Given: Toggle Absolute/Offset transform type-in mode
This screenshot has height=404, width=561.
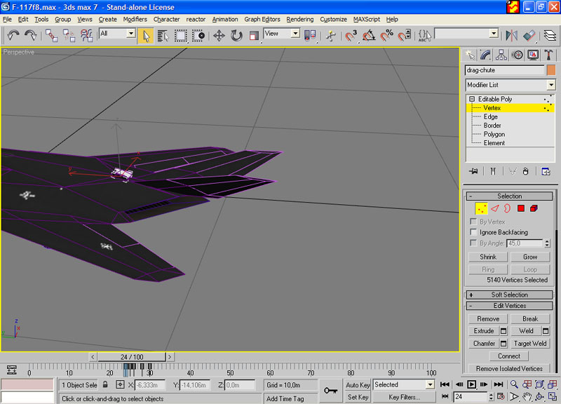Looking at the screenshot, I should pos(120,384).
